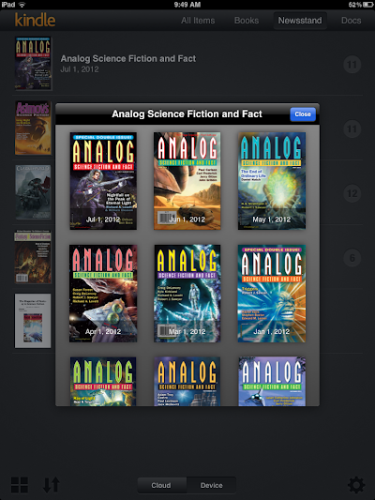
Task: Open the Jul 1, 2012 Analog issue
Action: click(103, 181)
